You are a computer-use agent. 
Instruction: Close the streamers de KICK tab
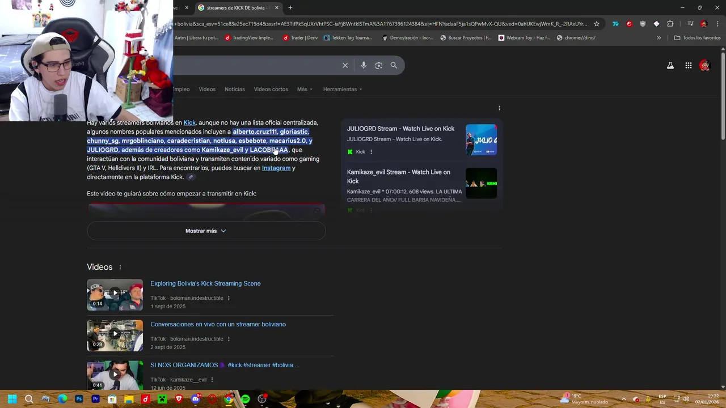pos(277,8)
